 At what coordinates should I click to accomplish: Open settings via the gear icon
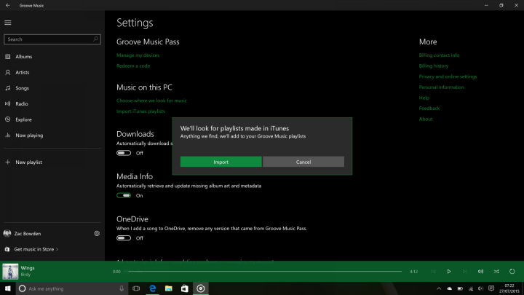tap(97, 234)
